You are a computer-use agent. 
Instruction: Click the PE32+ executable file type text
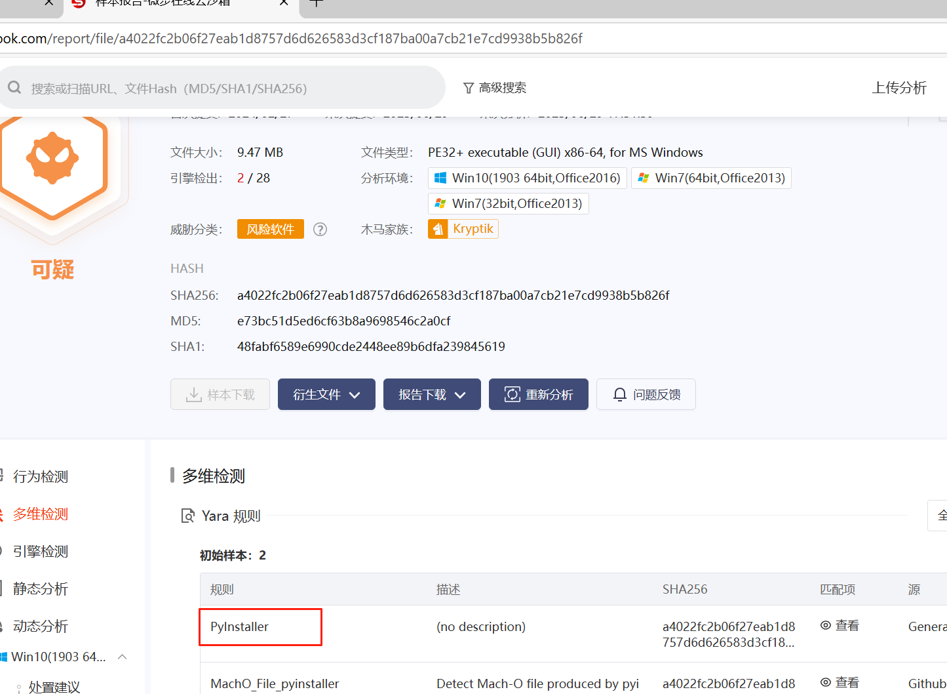tap(565, 152)
